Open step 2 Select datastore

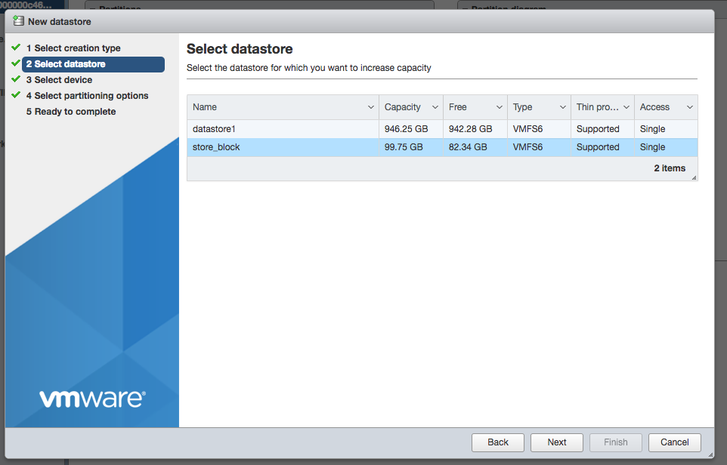pyautogui.click(x=93, y=64)
